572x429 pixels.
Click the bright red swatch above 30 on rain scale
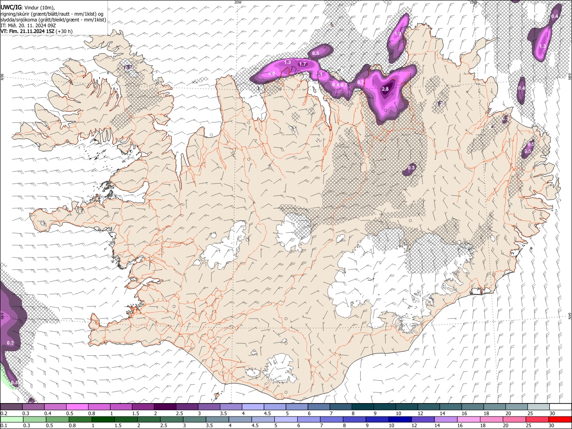pyautogui.click(x=559, y=419)
